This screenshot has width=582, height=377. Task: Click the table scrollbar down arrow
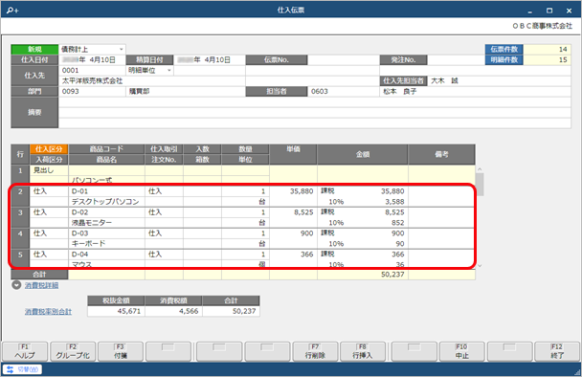click(480, 266)
